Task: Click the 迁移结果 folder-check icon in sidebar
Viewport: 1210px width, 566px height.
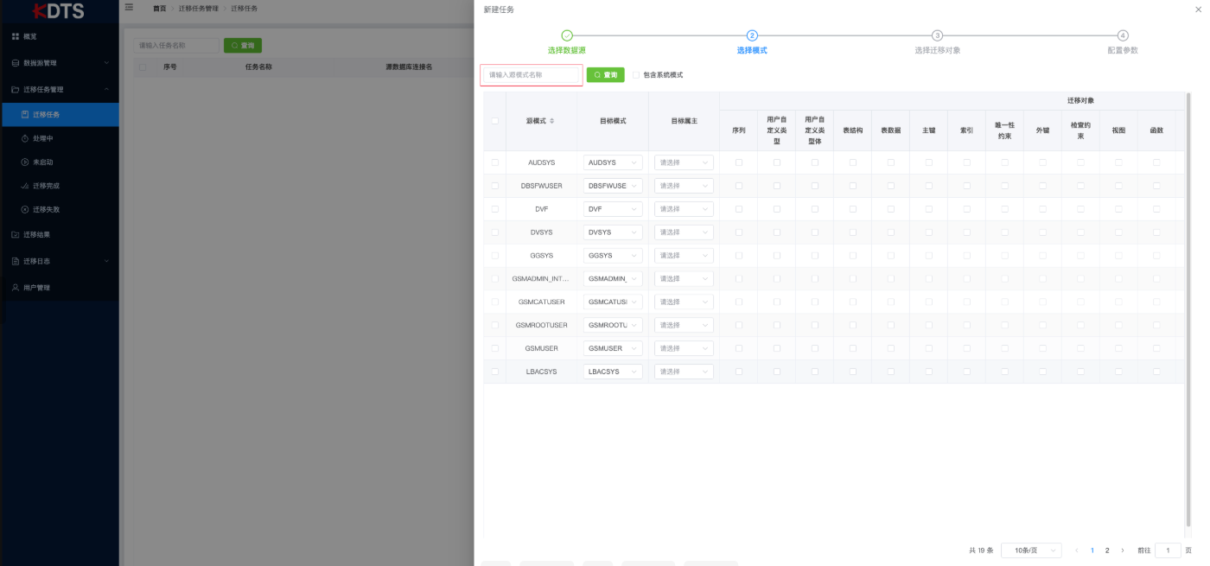Action: point(16,234)
